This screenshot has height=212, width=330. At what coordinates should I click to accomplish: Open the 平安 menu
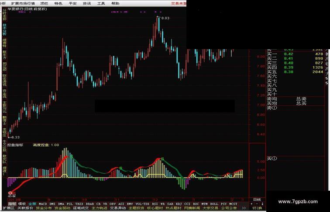72,3
